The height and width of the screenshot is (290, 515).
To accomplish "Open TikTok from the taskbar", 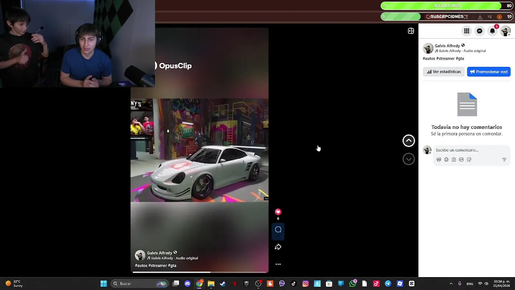I will point(294,284).
